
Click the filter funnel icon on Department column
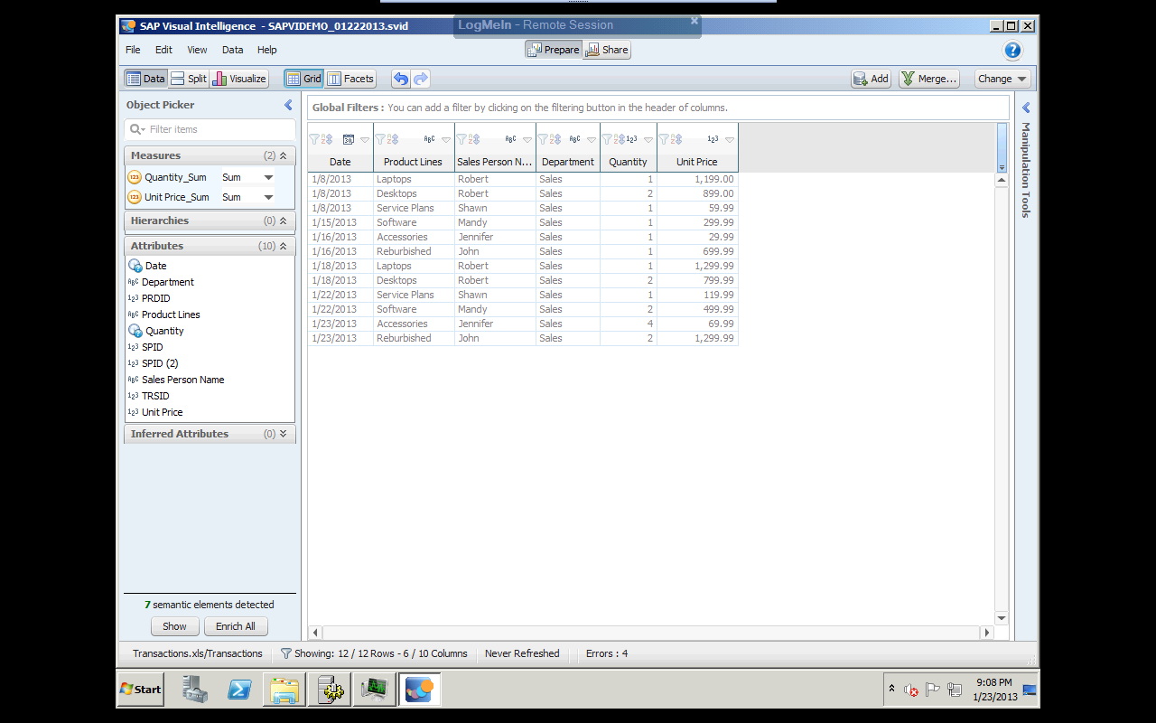543,139
